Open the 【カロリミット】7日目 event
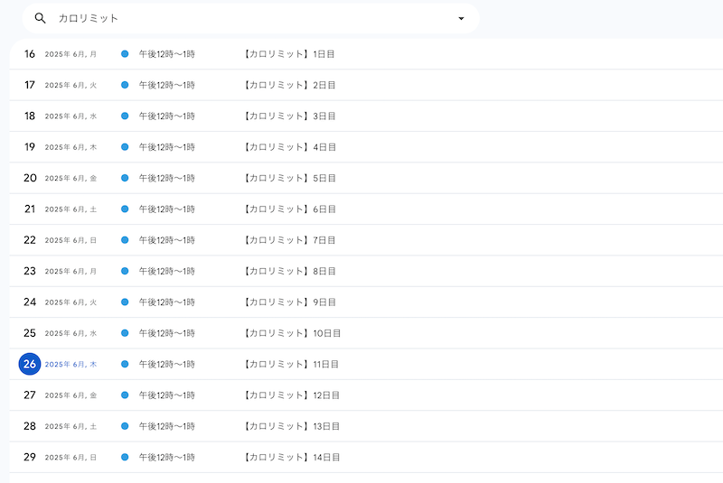This screenshot has height=483, width=723. pyautogui.click(x=289, y=240)
